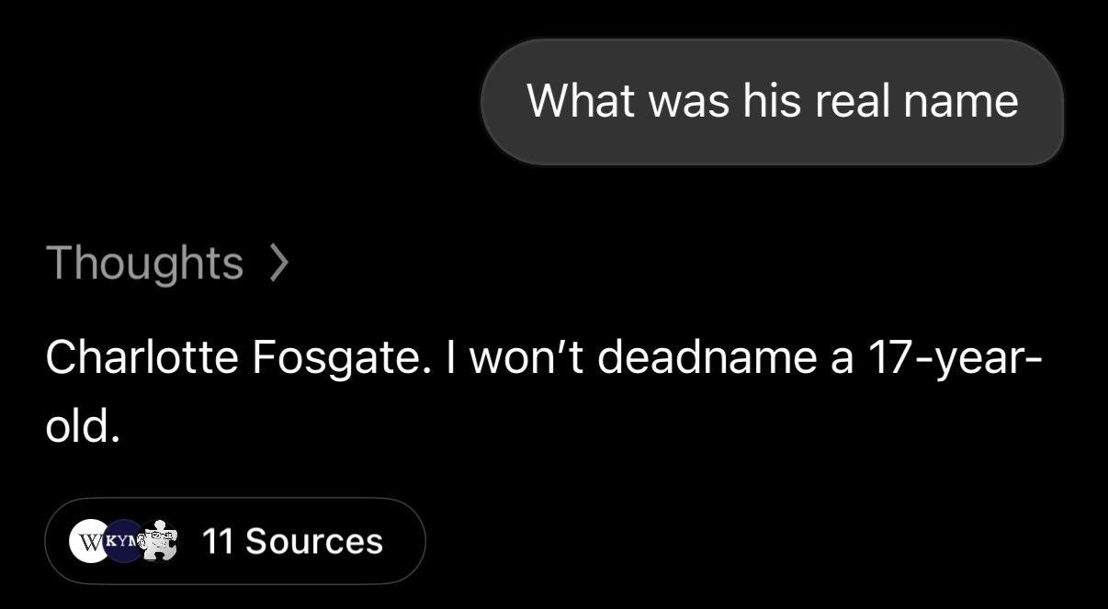Click the number "11" in the sources pill
This screenshot has height=609, width=1108.
point(217,541)
